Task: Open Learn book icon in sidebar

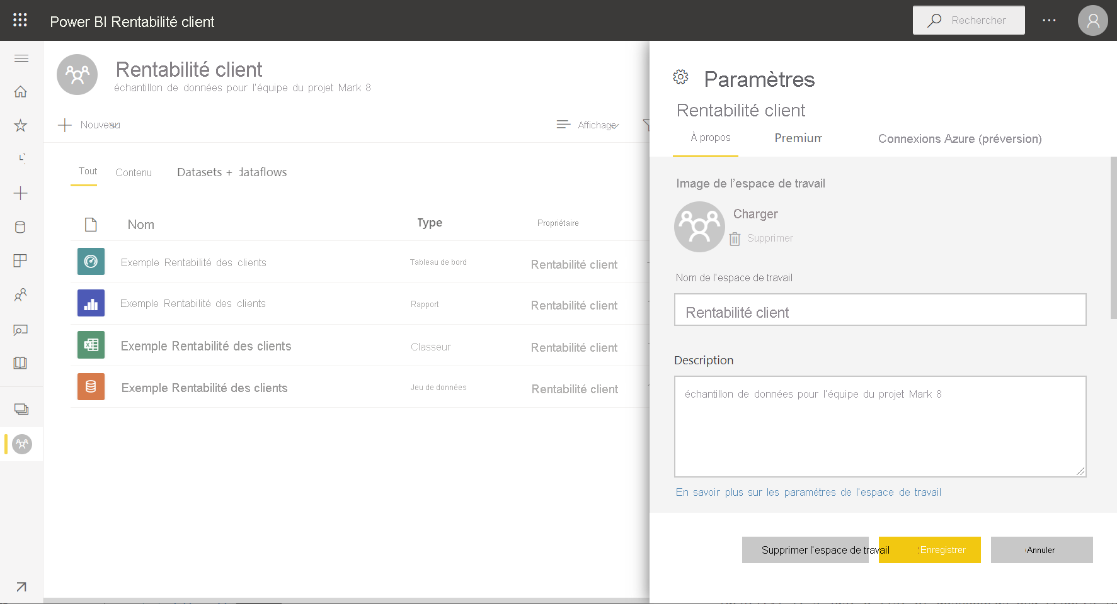Action: pos(20,363)
